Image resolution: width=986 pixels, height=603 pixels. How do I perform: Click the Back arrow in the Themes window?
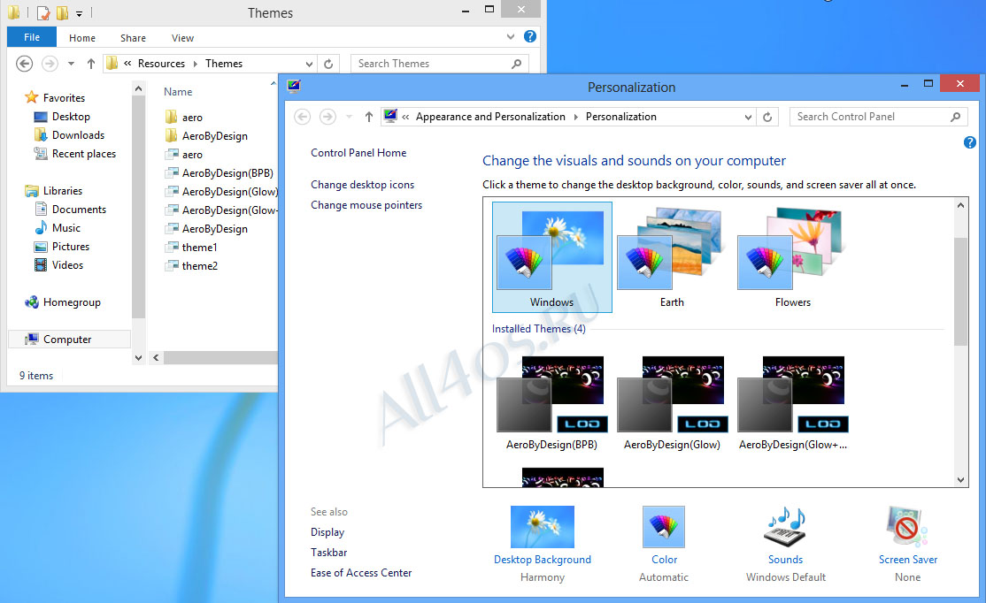point(24,64)
